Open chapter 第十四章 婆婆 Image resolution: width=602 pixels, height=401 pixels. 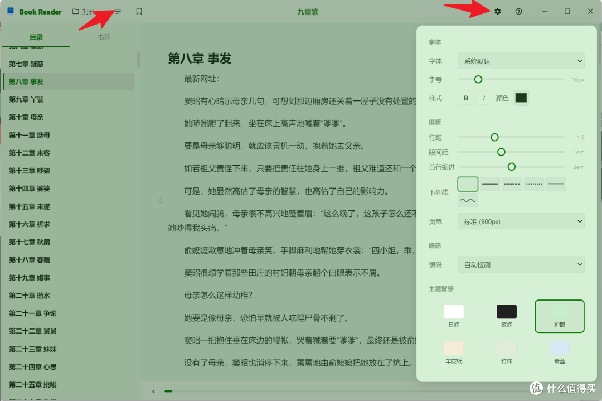pyautogui.click(x=69, y=189)
